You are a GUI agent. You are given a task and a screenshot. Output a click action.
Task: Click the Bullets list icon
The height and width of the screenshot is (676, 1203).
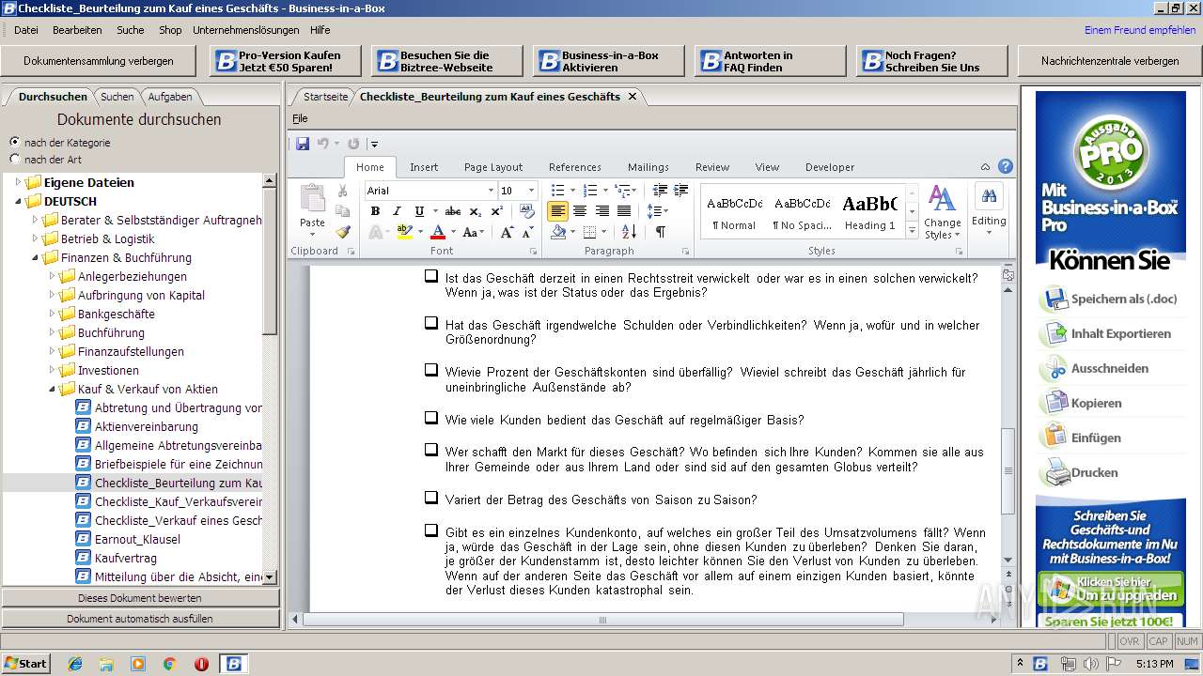click(x=557, y=191)
